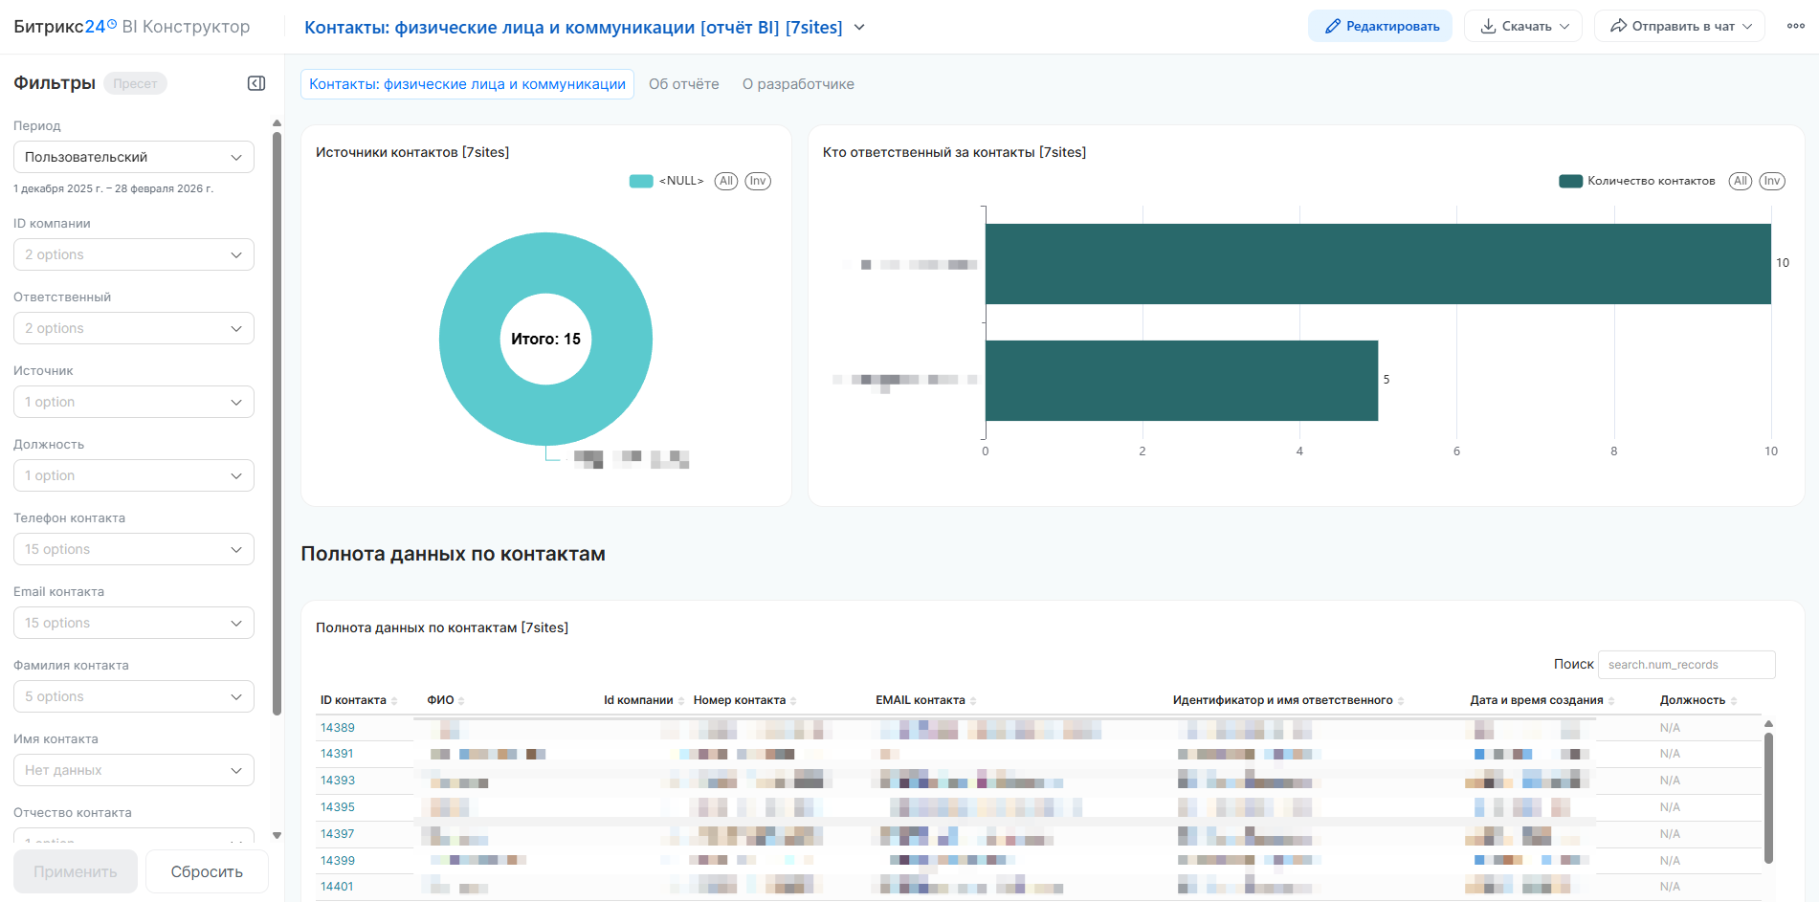Screen dimensions: 1819x902
Task: Open contact link 14397
Action: point(338,834)
